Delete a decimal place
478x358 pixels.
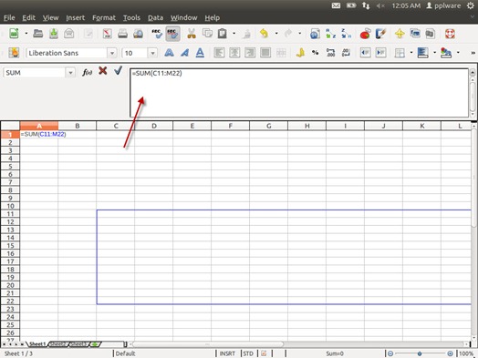point(346,53)
